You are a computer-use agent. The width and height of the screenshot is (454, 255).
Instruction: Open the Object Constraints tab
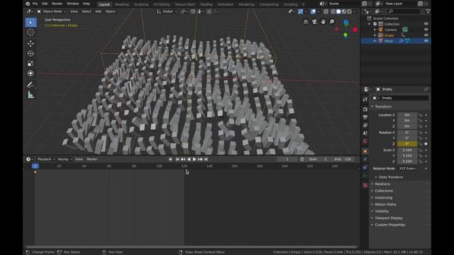tap(365, 167)
